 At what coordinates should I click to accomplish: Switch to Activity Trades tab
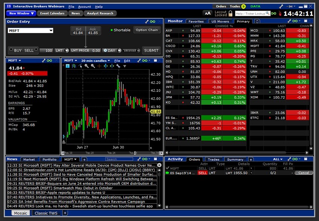tap(213, 160)
